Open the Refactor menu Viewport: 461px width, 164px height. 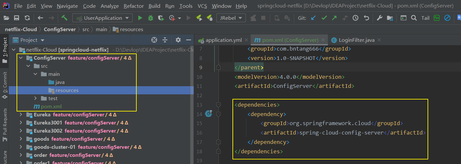(x=133, y=6)
